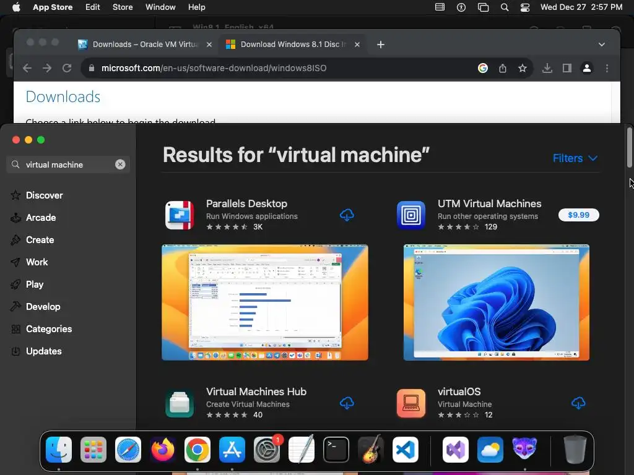
Task: Go to Discover in the sidebar
Action: pos(44,195)
